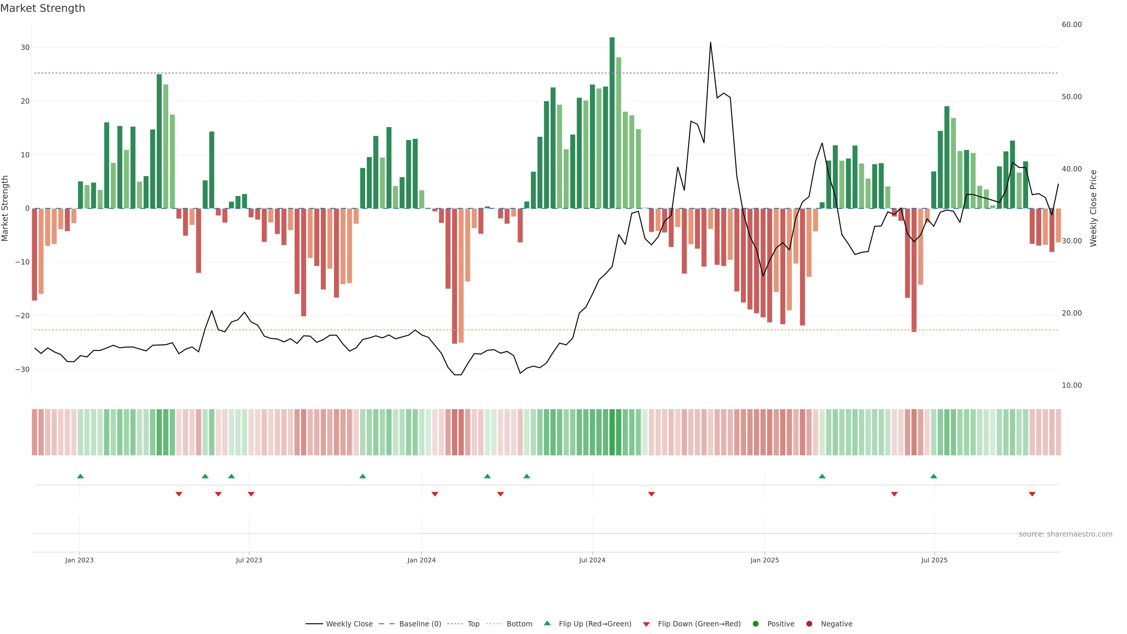Screen dimensions: 1127x634
Task: Click the Negative red circle legend icon
Action: [x=809, y=623]
